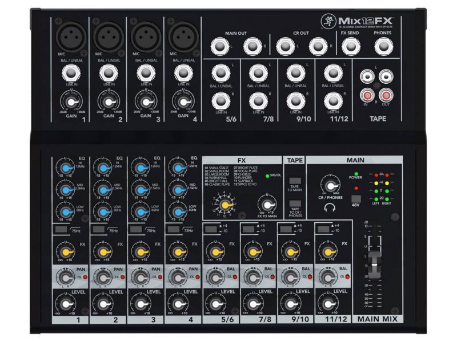Screen dimensions: 457x342
Task: Click channel 2 EQ MID 2.5kHz knob
Action: pyautogui.click(x=103, y=190)
